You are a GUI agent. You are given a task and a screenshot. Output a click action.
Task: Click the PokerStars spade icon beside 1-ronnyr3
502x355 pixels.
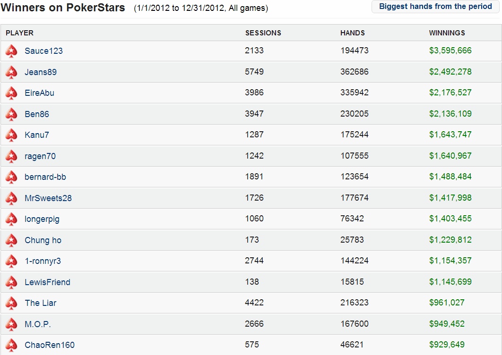[11, 261]
